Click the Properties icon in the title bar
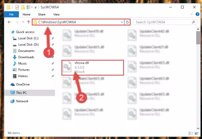Screen dimensions: 202x139 [x=17, y=7]
